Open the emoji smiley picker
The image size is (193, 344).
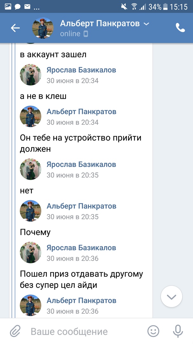[x=153, y=331]
